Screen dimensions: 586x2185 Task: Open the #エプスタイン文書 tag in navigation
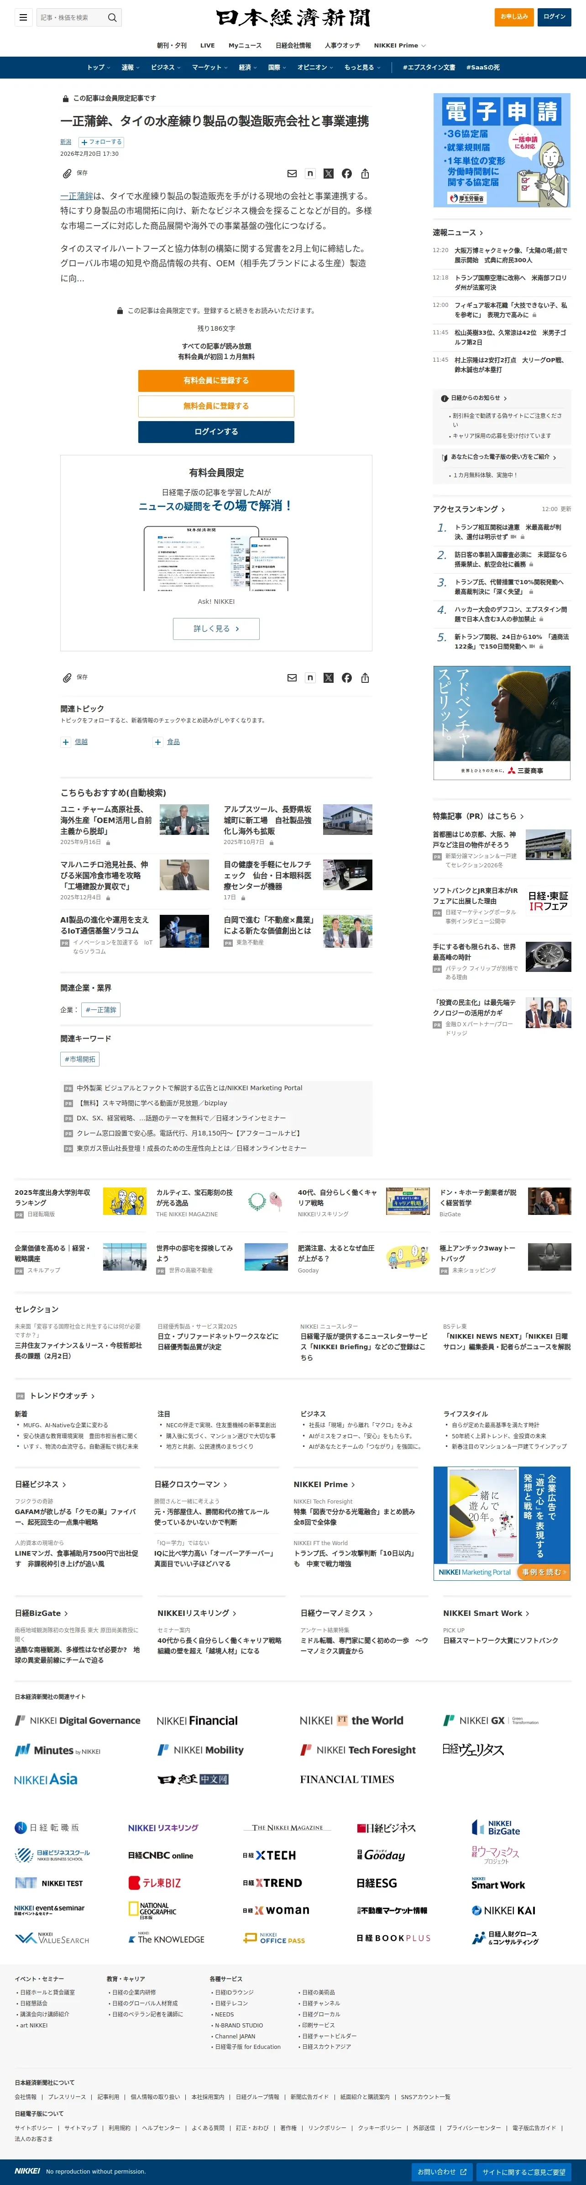pos(428,68)
